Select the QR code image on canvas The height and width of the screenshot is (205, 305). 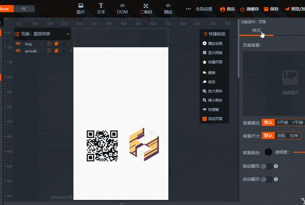point(102,146)
